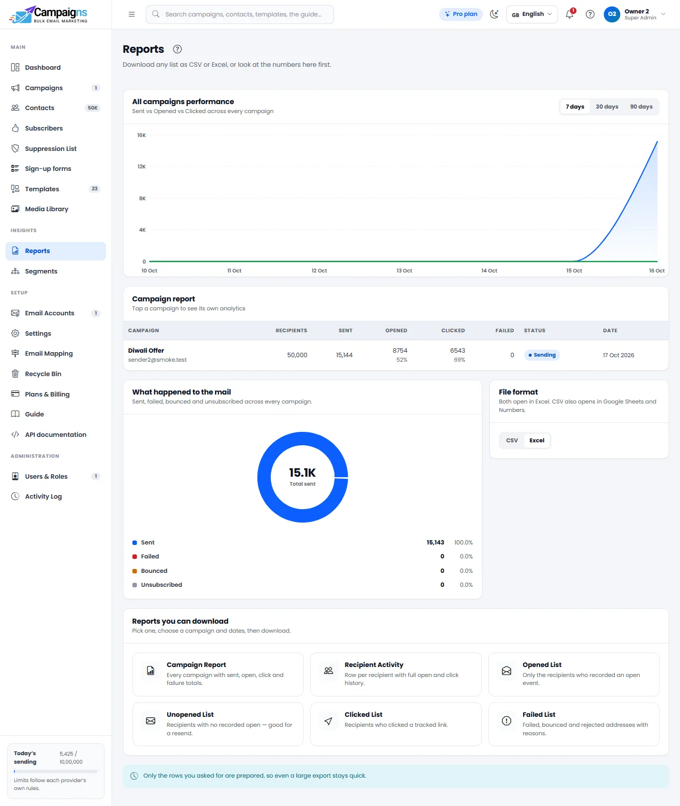The width and height of the screenshot is (680, 806).
Task: Open Suppression List shield icon
Action: [x=15, y=149]
